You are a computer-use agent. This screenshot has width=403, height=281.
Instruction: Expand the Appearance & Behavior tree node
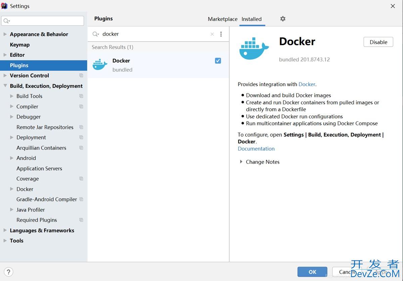(x=5, y=34)
